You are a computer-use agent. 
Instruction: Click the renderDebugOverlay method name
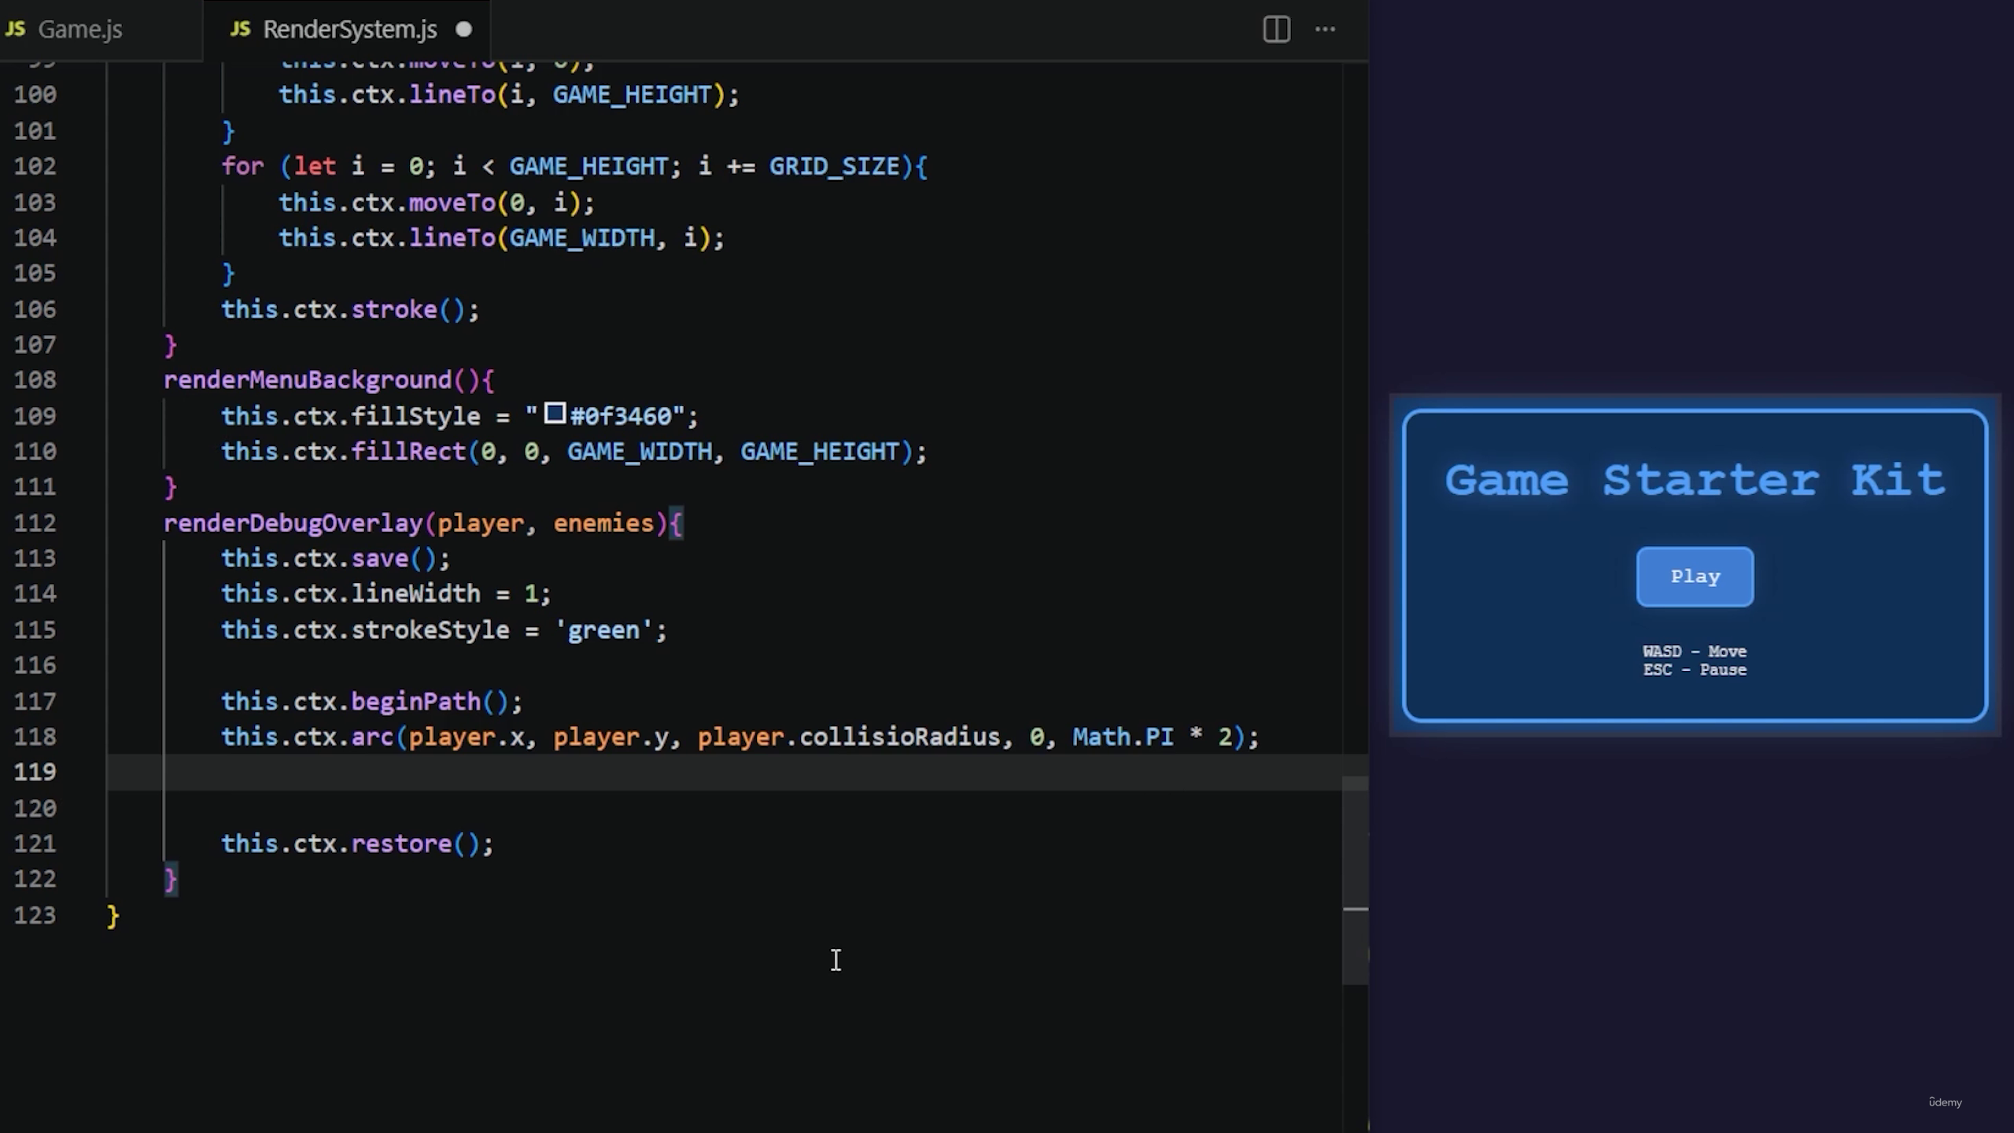pos(293,523)
